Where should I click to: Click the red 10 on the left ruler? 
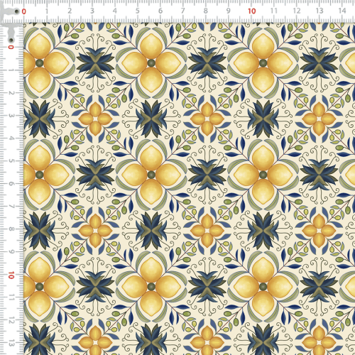(x=11, y=275)
